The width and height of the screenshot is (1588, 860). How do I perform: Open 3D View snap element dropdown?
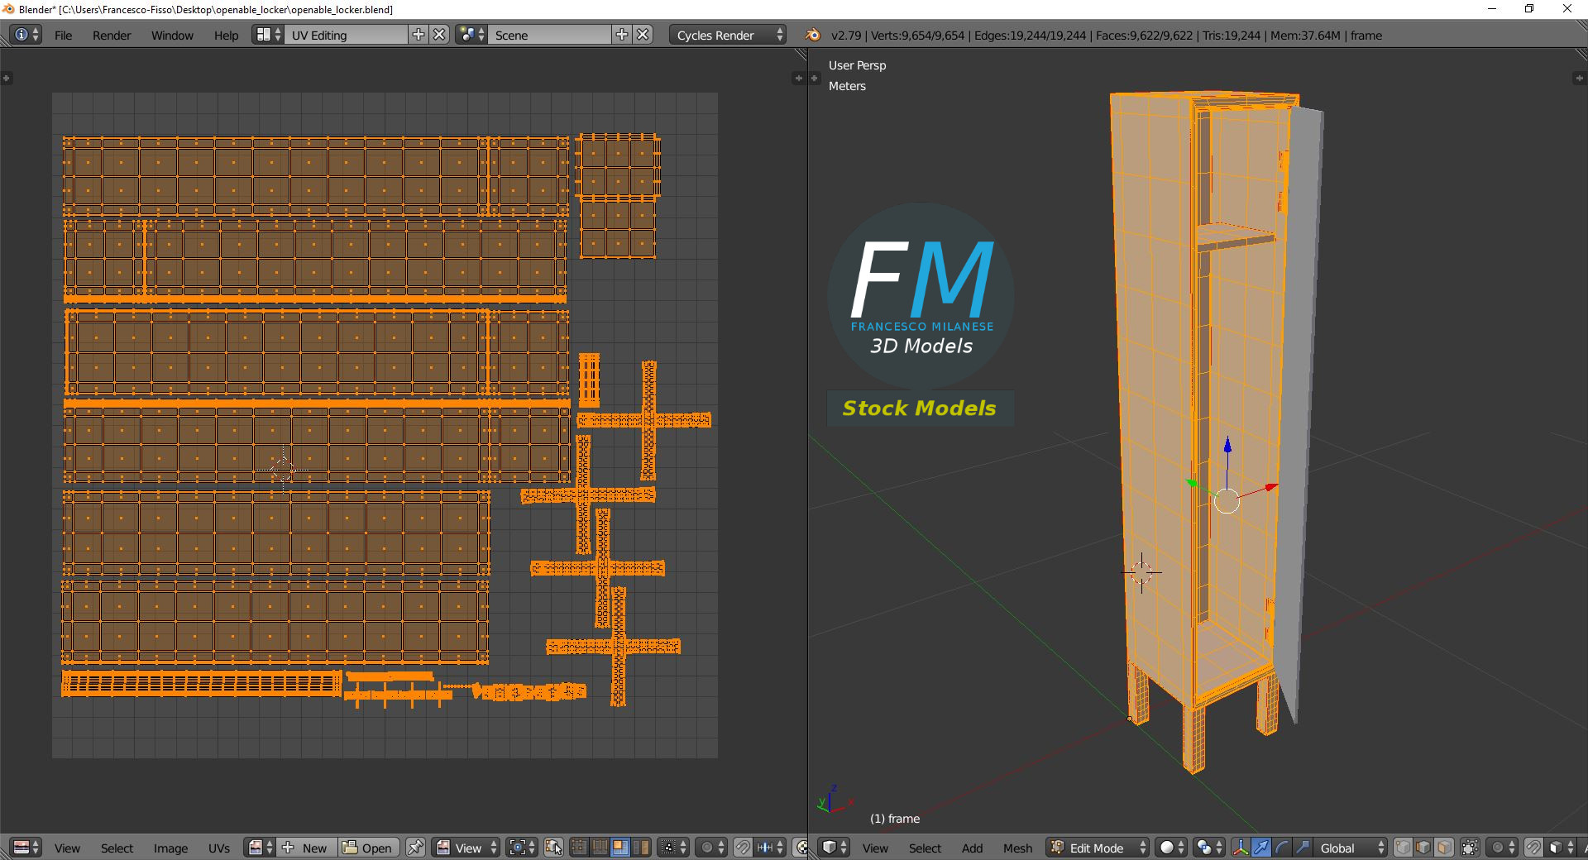coord(1561,848)
